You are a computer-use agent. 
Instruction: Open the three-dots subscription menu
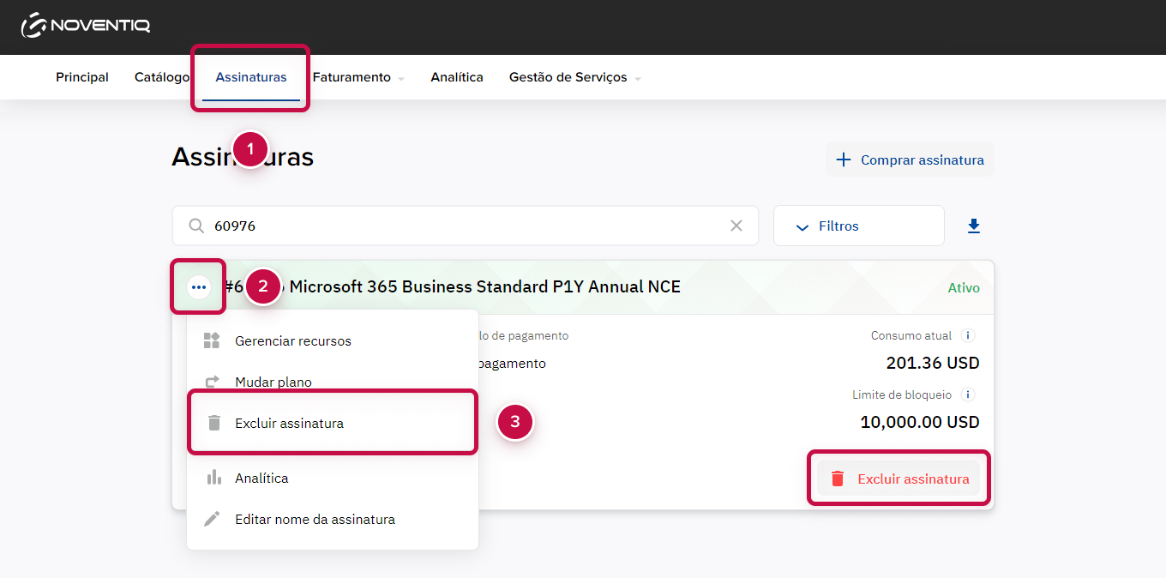click(199, 286)
